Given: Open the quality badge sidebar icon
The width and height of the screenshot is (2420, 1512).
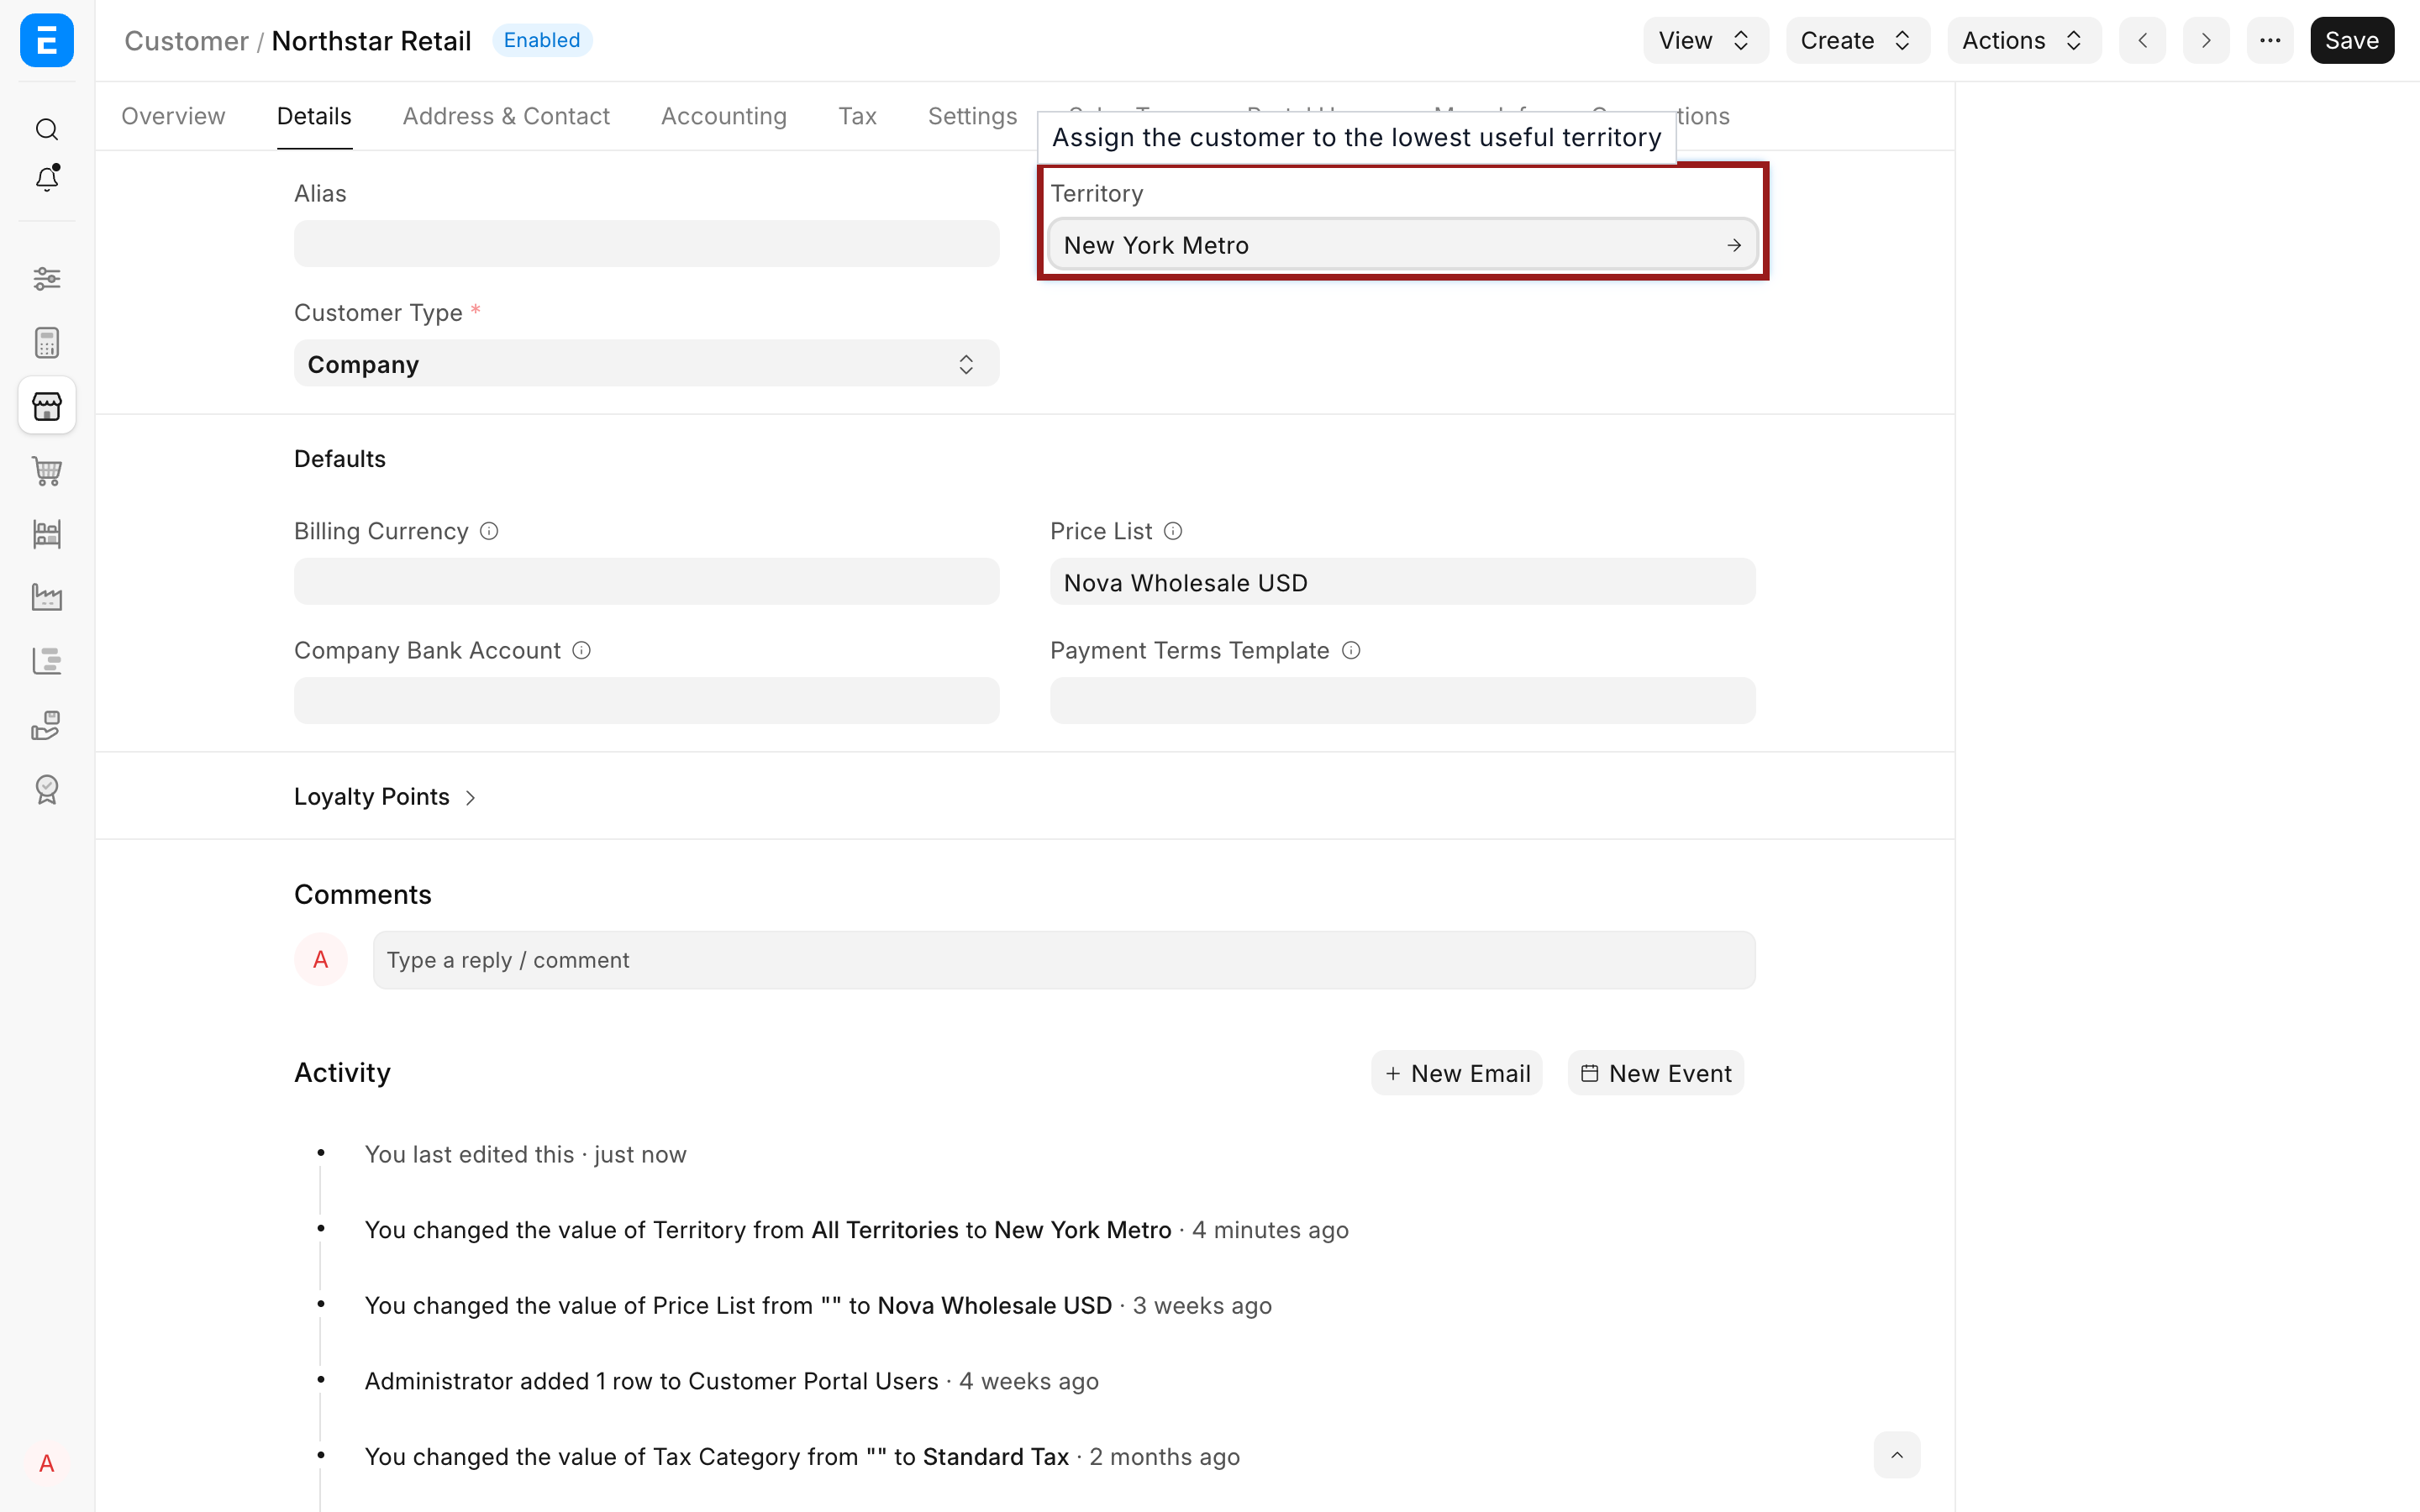Looking at the screenshot, I should [47, 789].
